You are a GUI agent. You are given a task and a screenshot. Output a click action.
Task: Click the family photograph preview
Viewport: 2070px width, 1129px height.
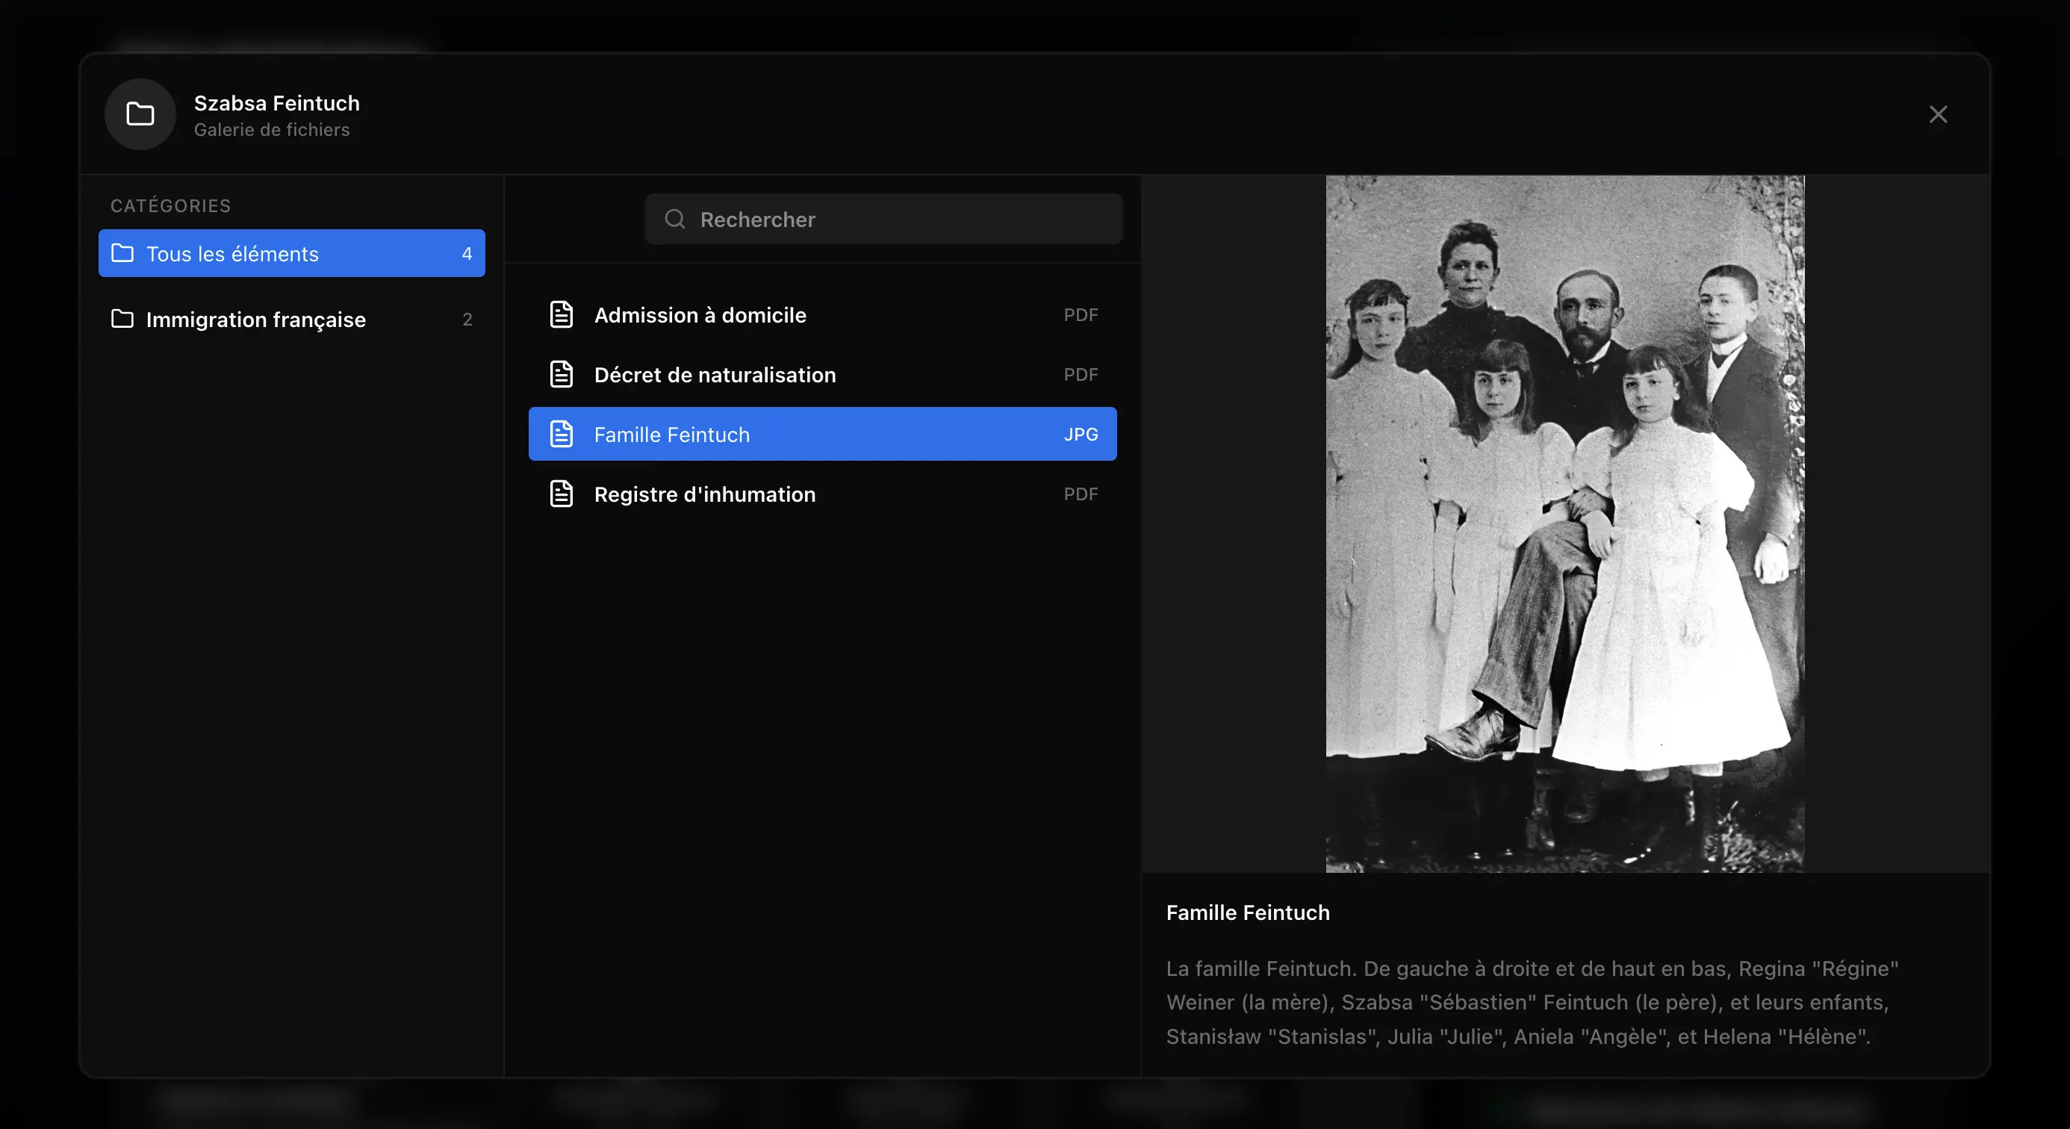1564,524
